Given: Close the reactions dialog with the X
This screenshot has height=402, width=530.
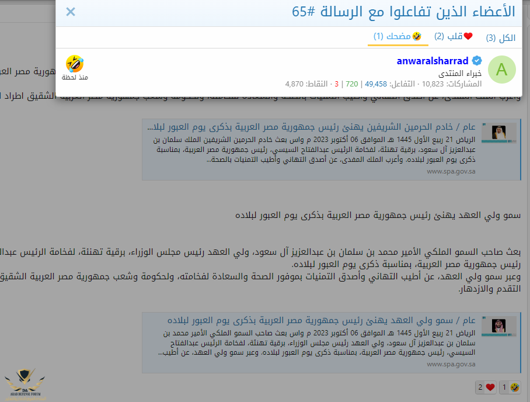Looking at the screenshot, I should pyautogui.click(x=71, y=12).
